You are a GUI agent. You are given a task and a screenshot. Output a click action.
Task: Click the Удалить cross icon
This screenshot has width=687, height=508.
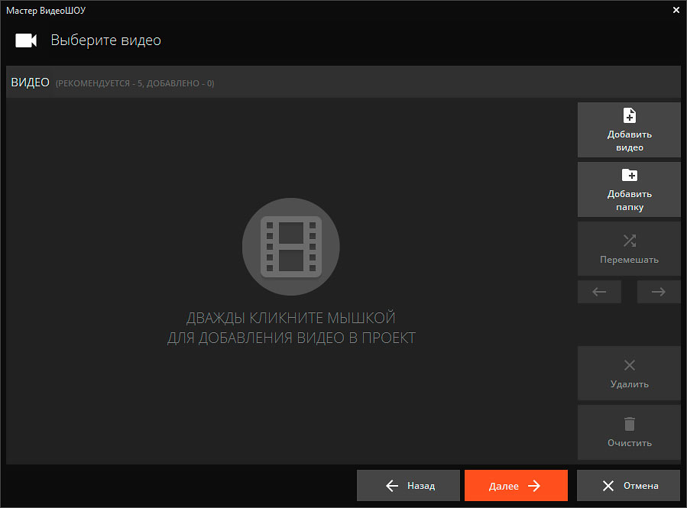coord(629,365)
